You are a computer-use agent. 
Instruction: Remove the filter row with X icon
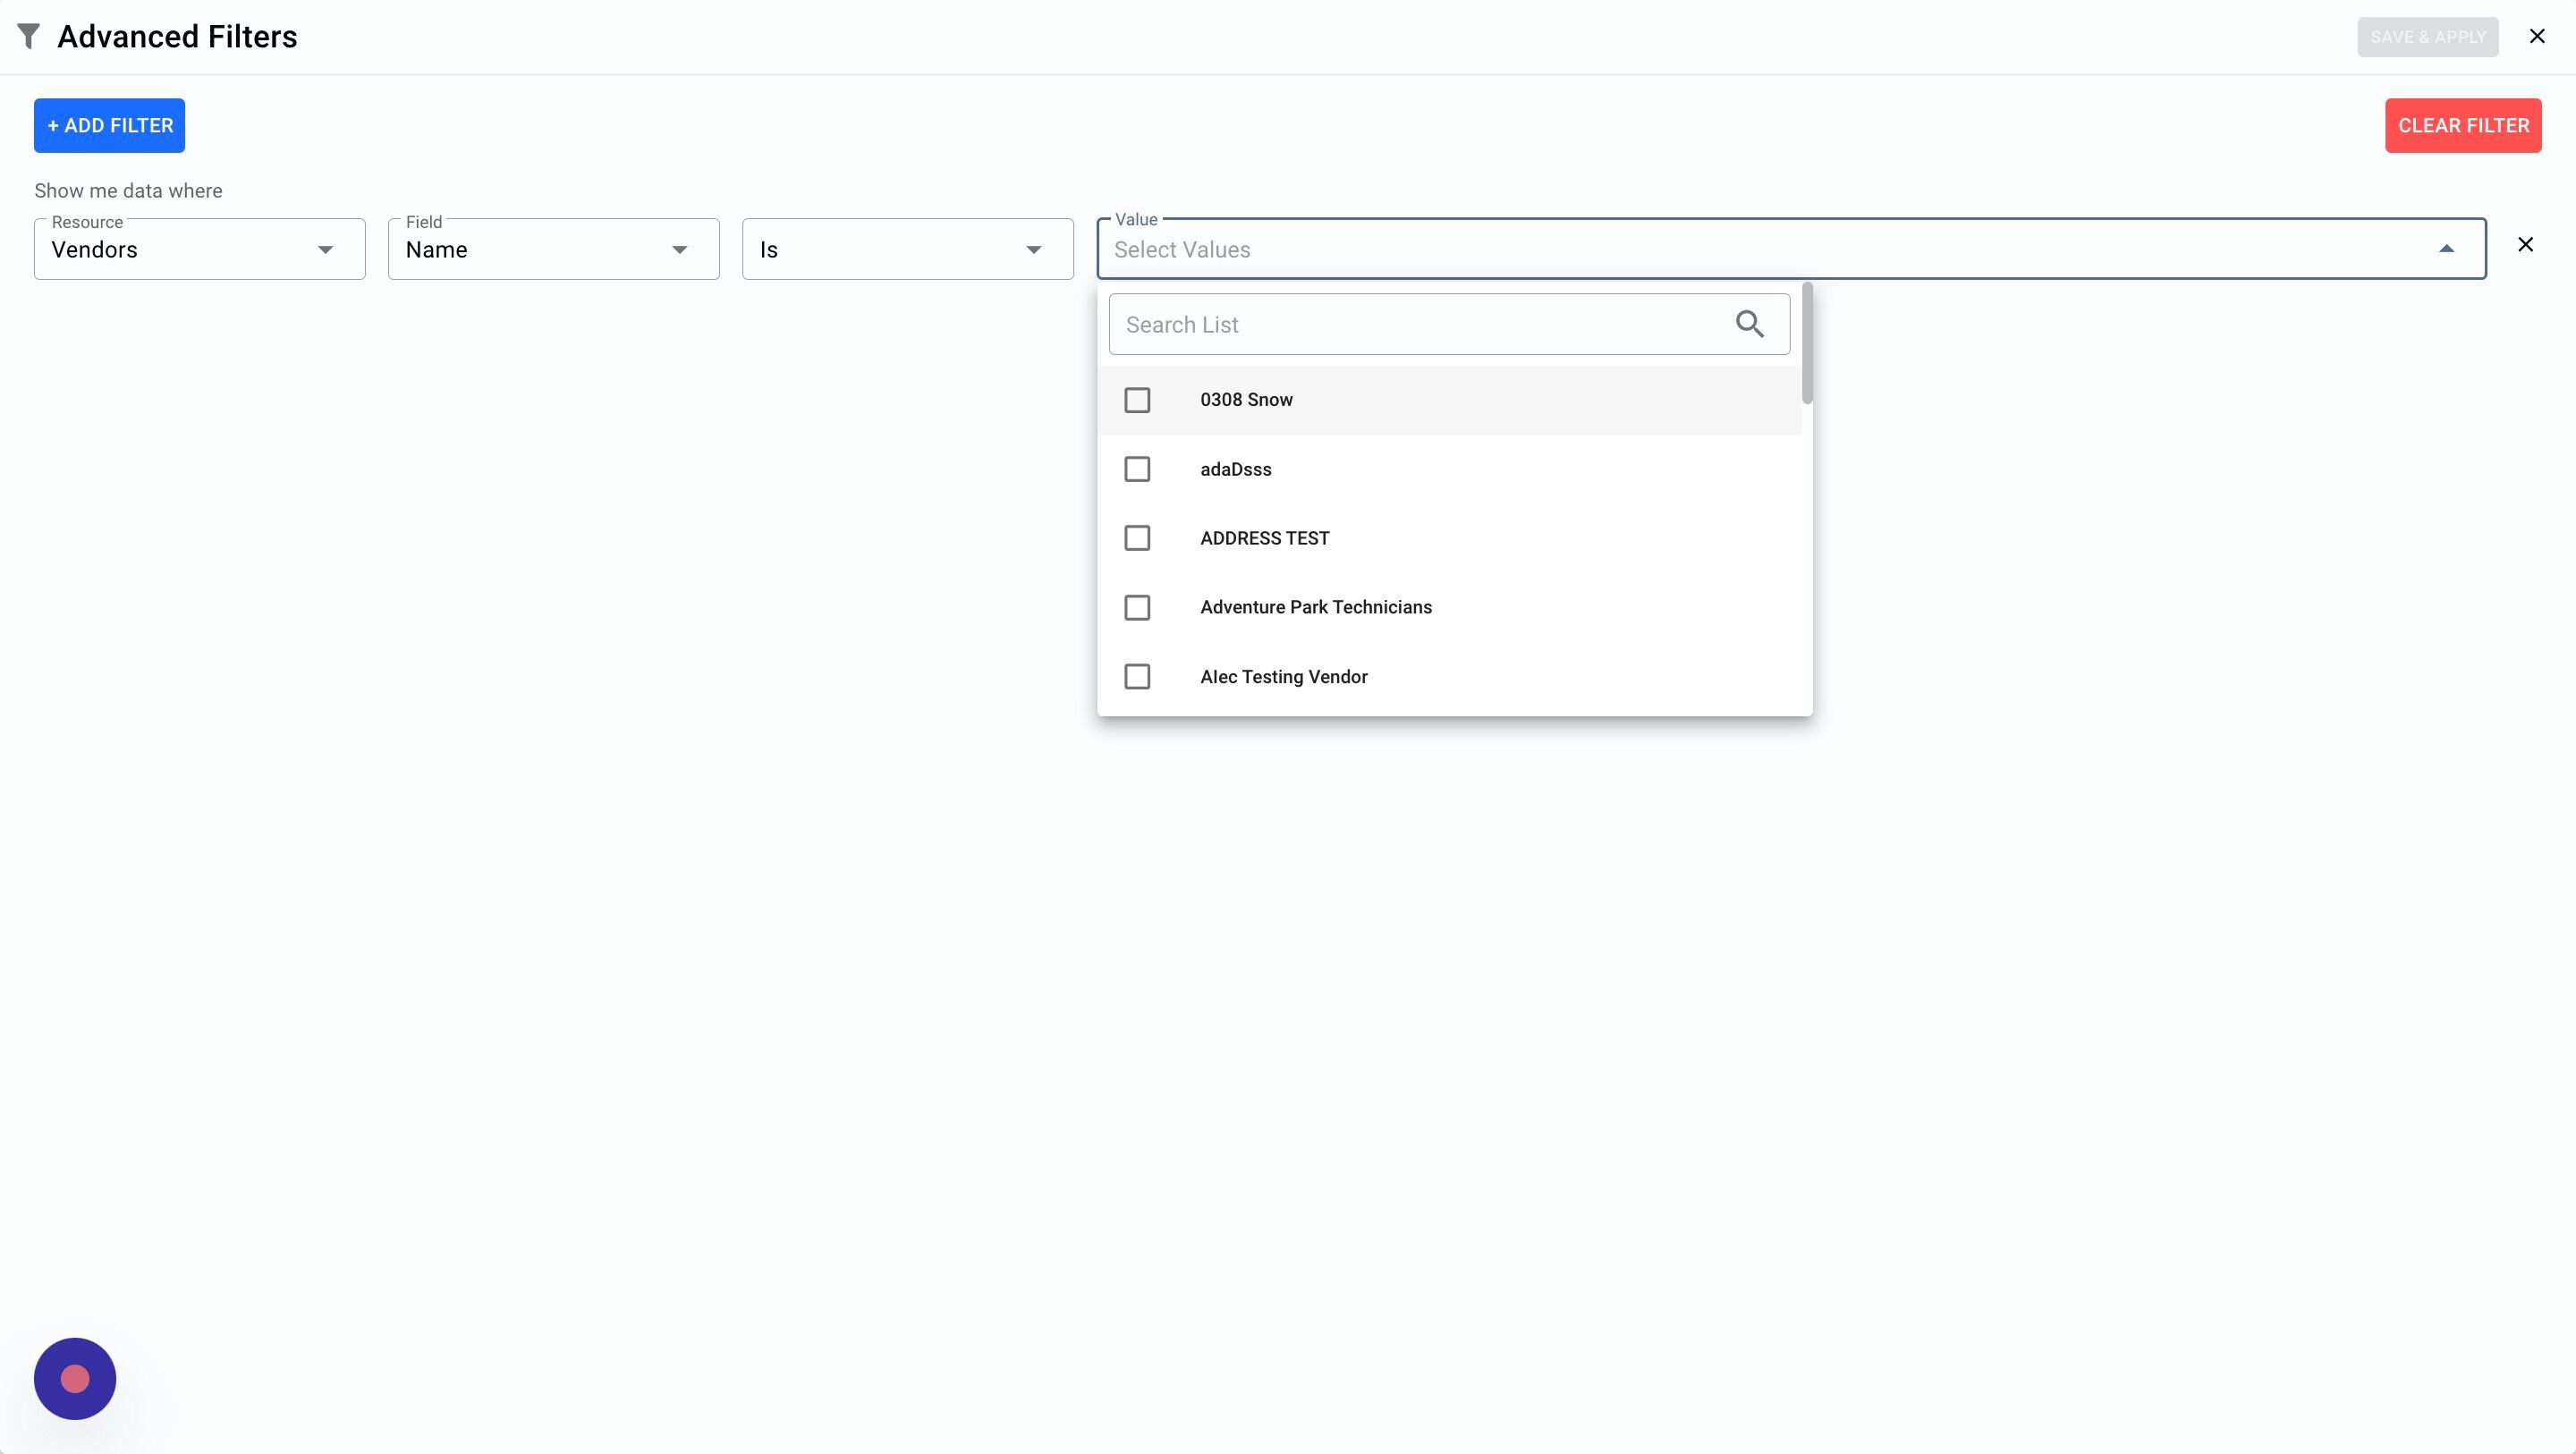pos(2525,245)
